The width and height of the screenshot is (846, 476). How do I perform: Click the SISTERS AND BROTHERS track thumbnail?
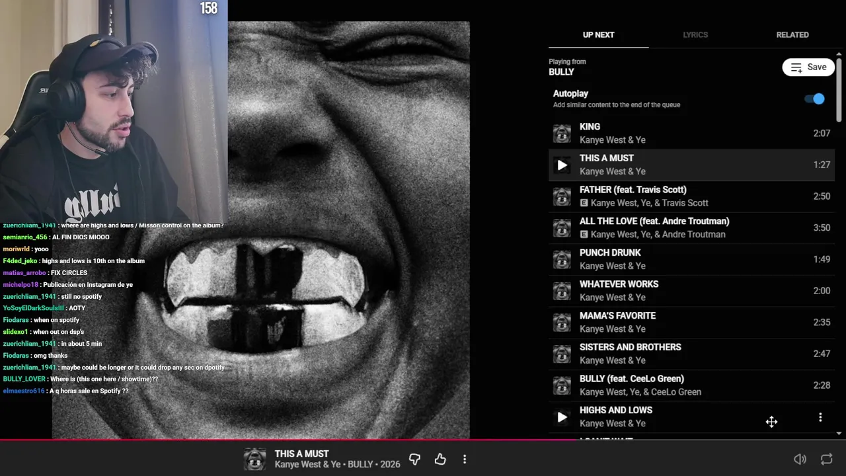click(562, 354)
